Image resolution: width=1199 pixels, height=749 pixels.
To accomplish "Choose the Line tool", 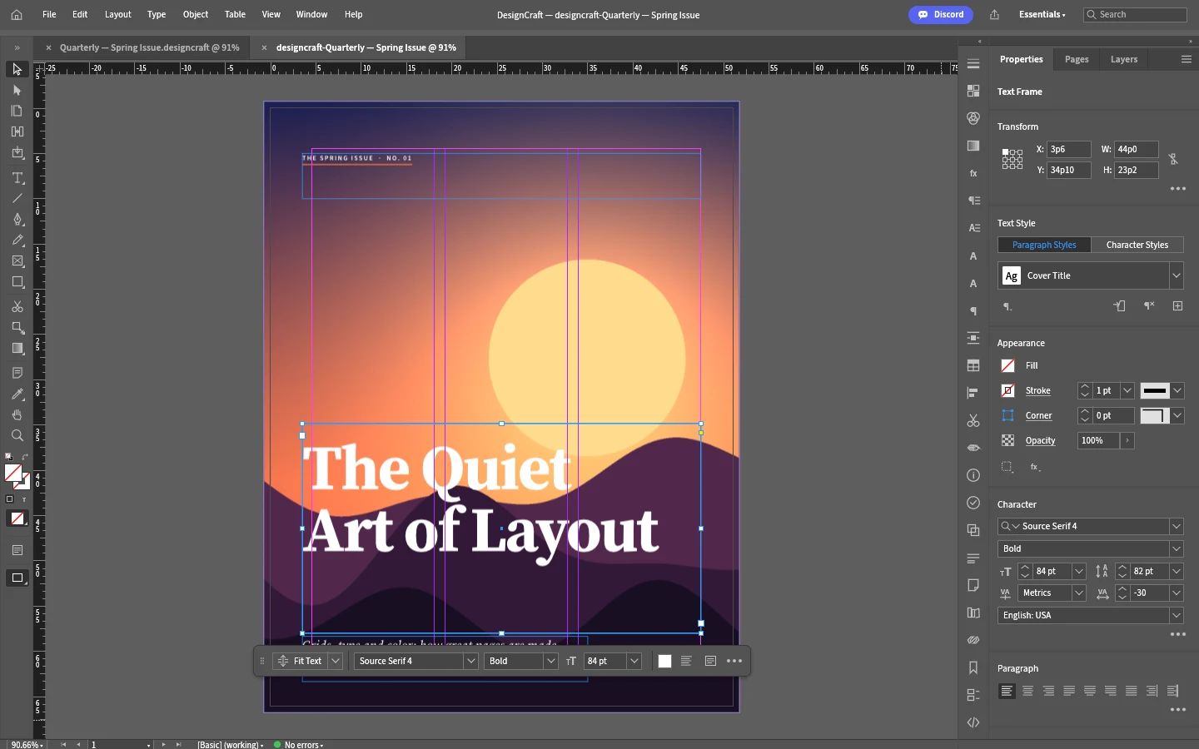I will coord(17,198).
